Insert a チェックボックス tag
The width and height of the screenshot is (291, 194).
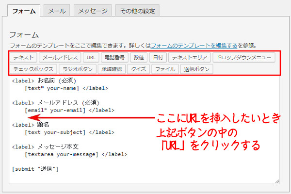(x=33, y=69)
